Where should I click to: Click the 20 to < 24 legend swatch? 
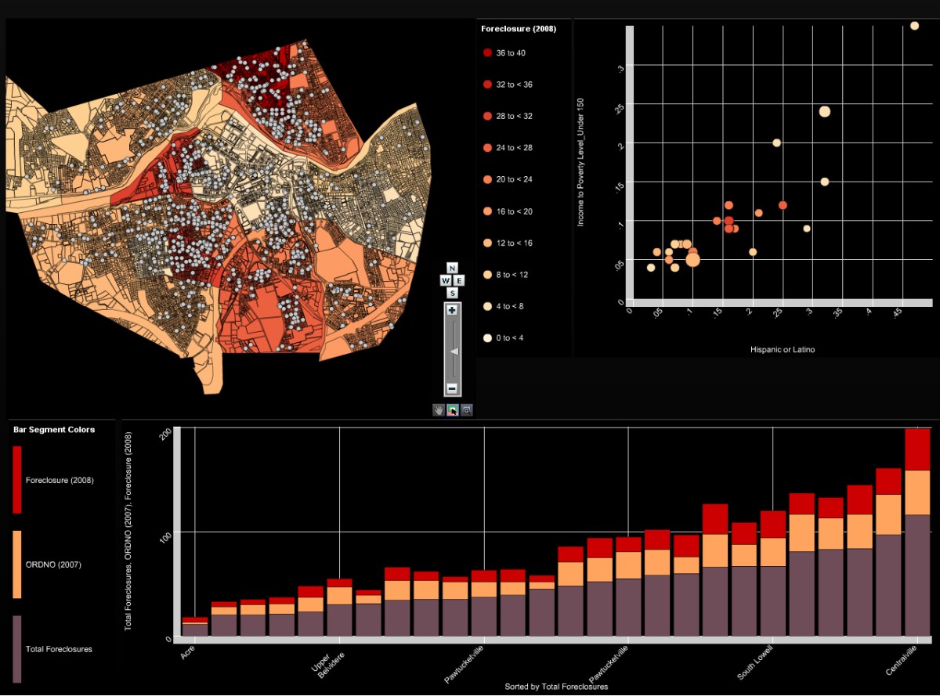click(487, 179)
